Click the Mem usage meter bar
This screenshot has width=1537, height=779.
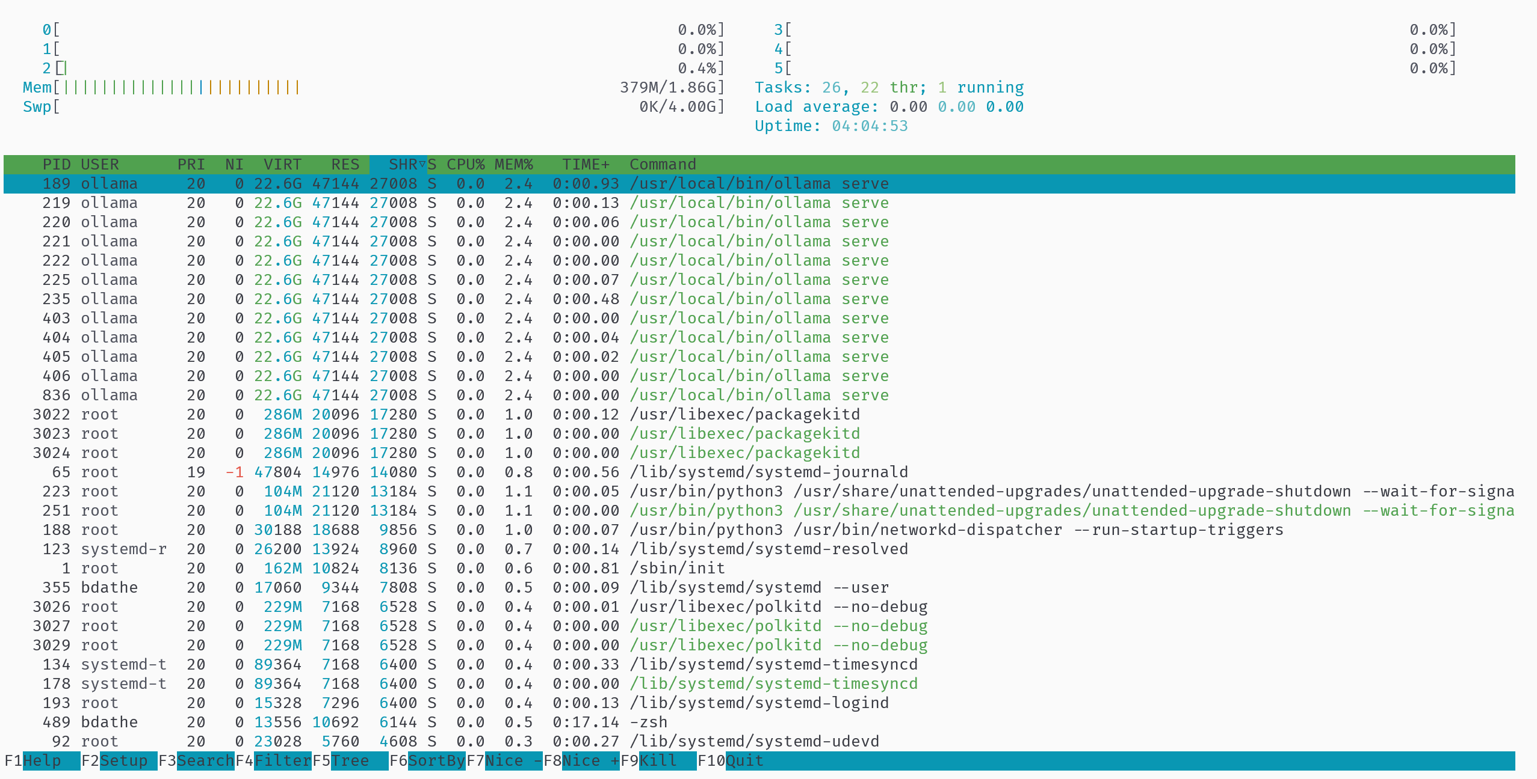coord(374,87)
